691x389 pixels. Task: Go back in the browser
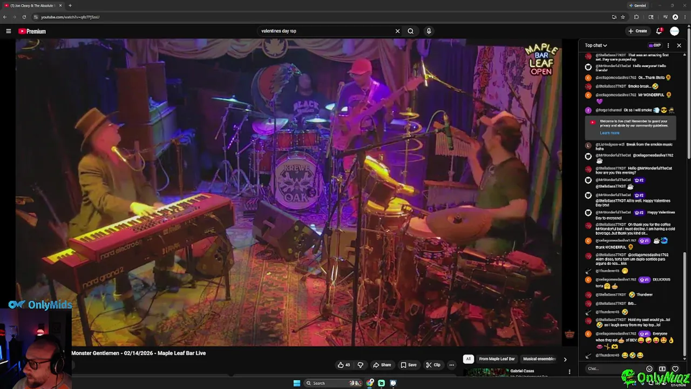[5, 17]
